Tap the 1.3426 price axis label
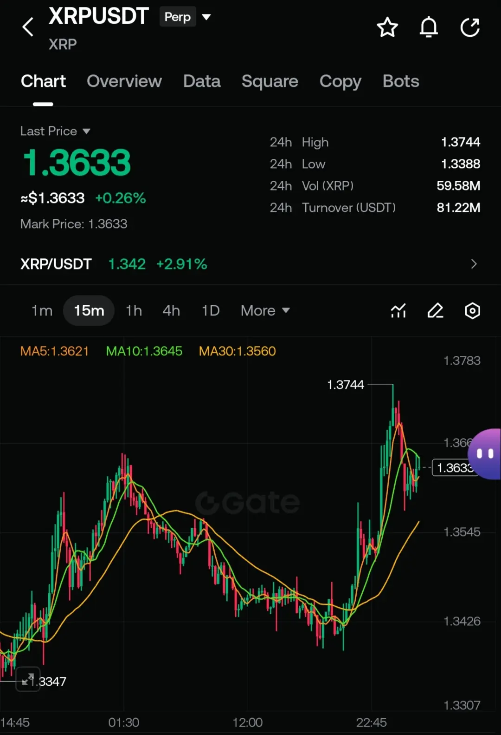This screenshot has width=501, height=735. pyautogui.click(x=462, y=621)
